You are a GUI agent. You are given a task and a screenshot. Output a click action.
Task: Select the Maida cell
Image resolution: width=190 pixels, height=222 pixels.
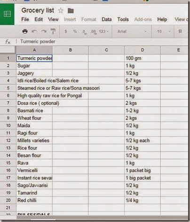click(34, 126)
